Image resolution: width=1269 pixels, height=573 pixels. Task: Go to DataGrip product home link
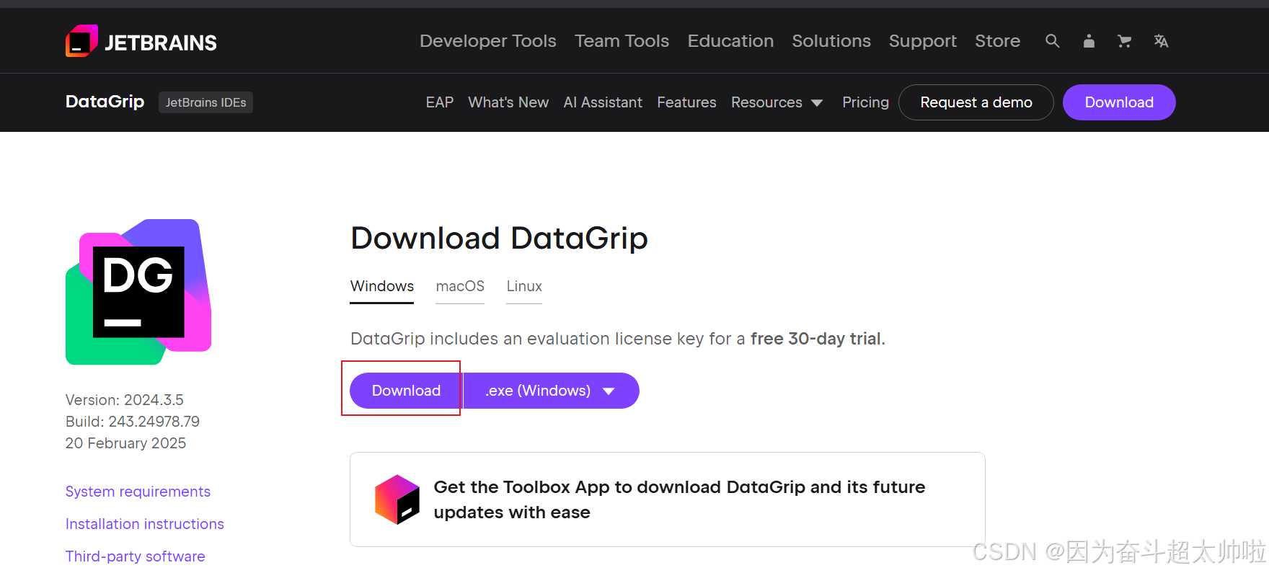pyautogui.click(x=105, y=102)
